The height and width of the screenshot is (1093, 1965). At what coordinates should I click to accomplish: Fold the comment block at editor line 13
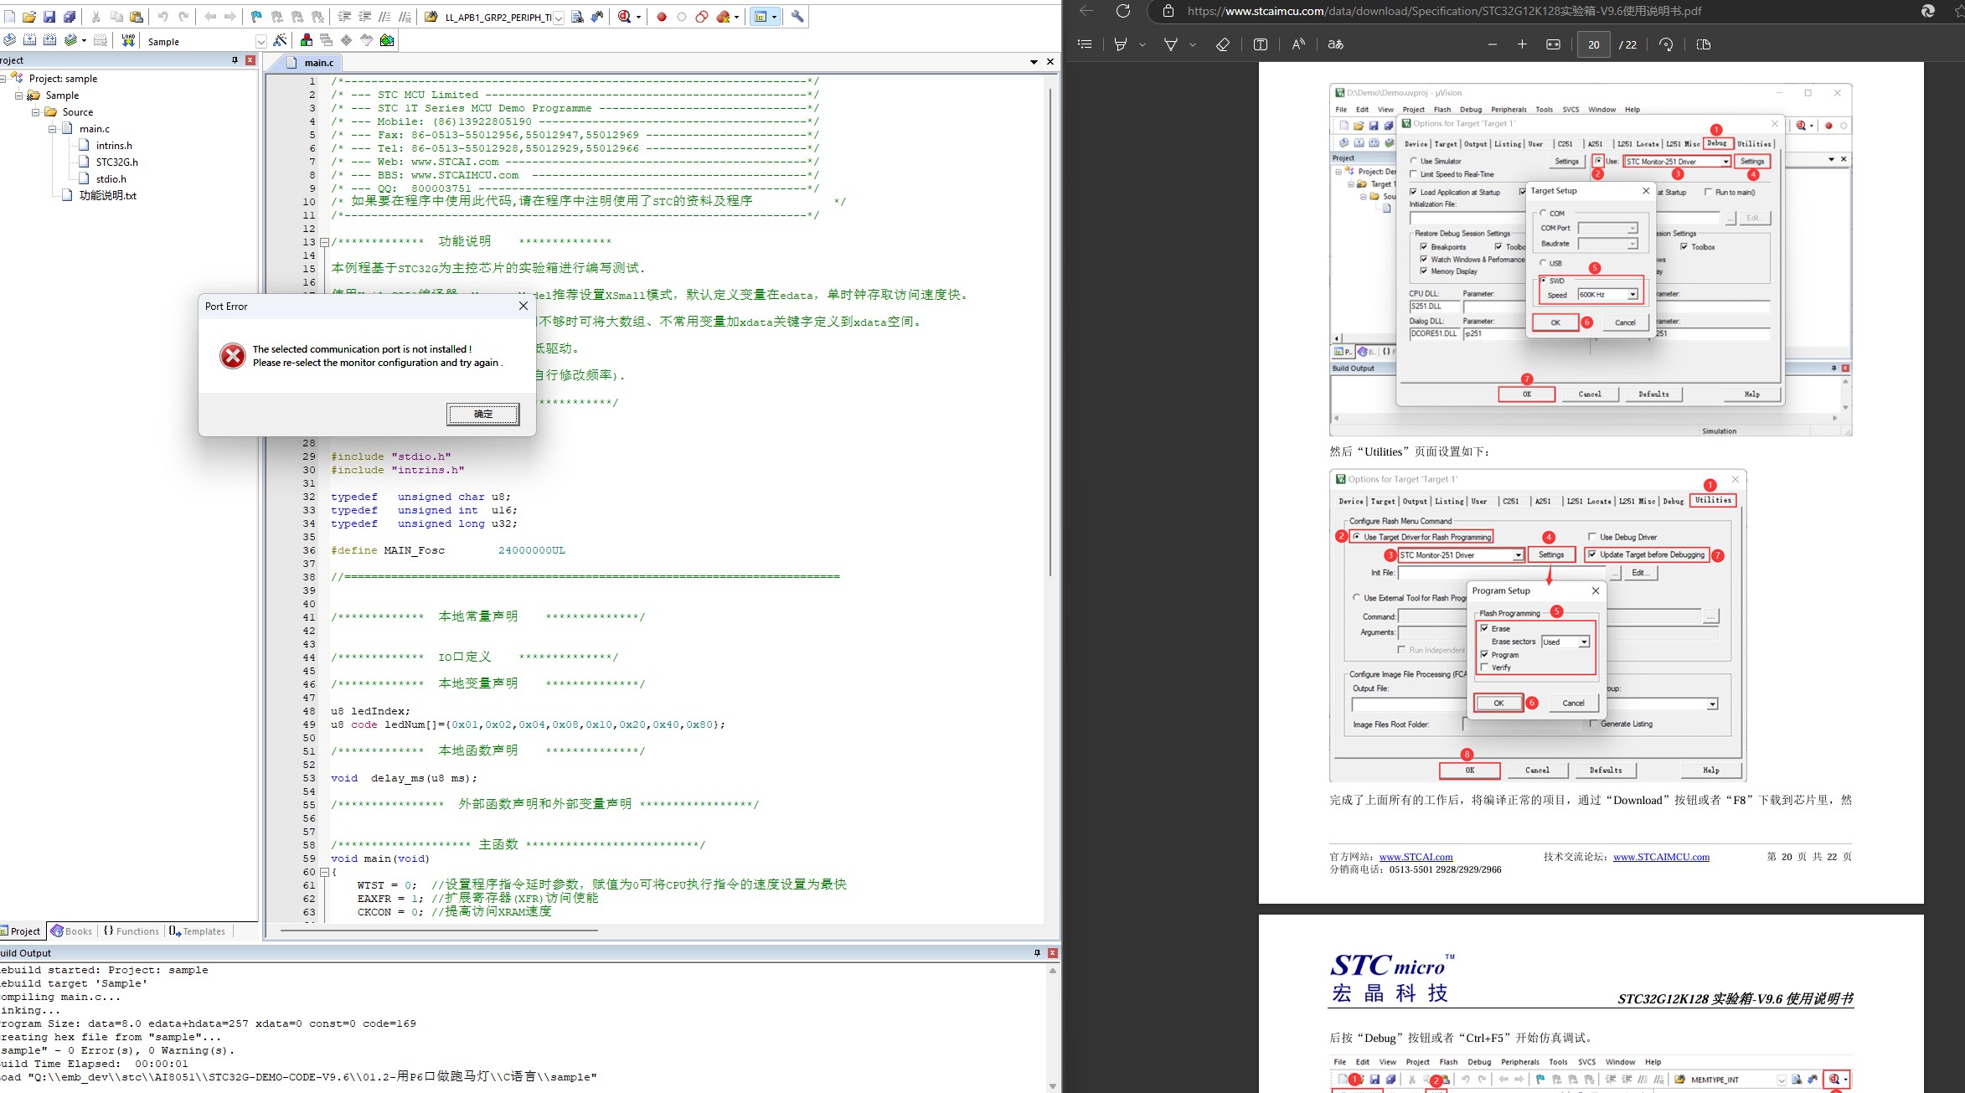point(324,242)
